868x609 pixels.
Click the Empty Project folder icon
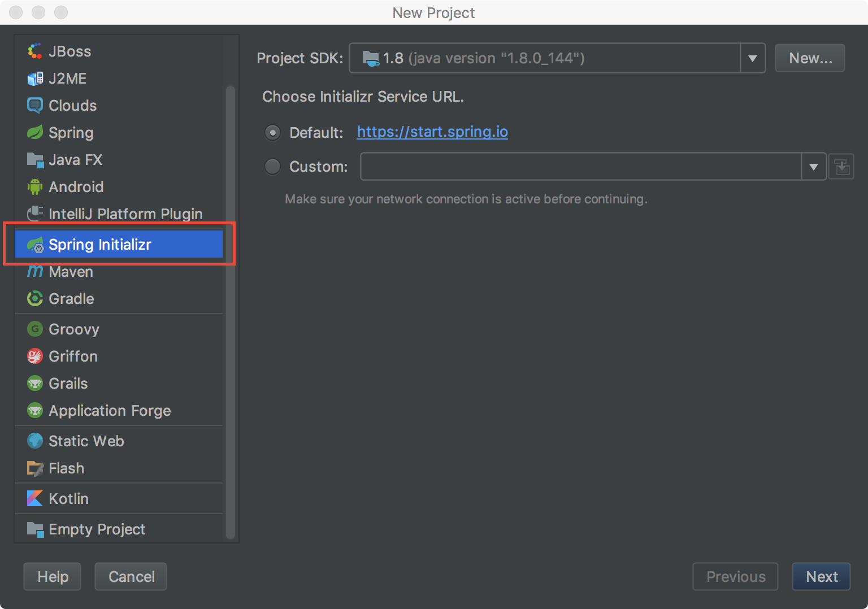point(35,529)
